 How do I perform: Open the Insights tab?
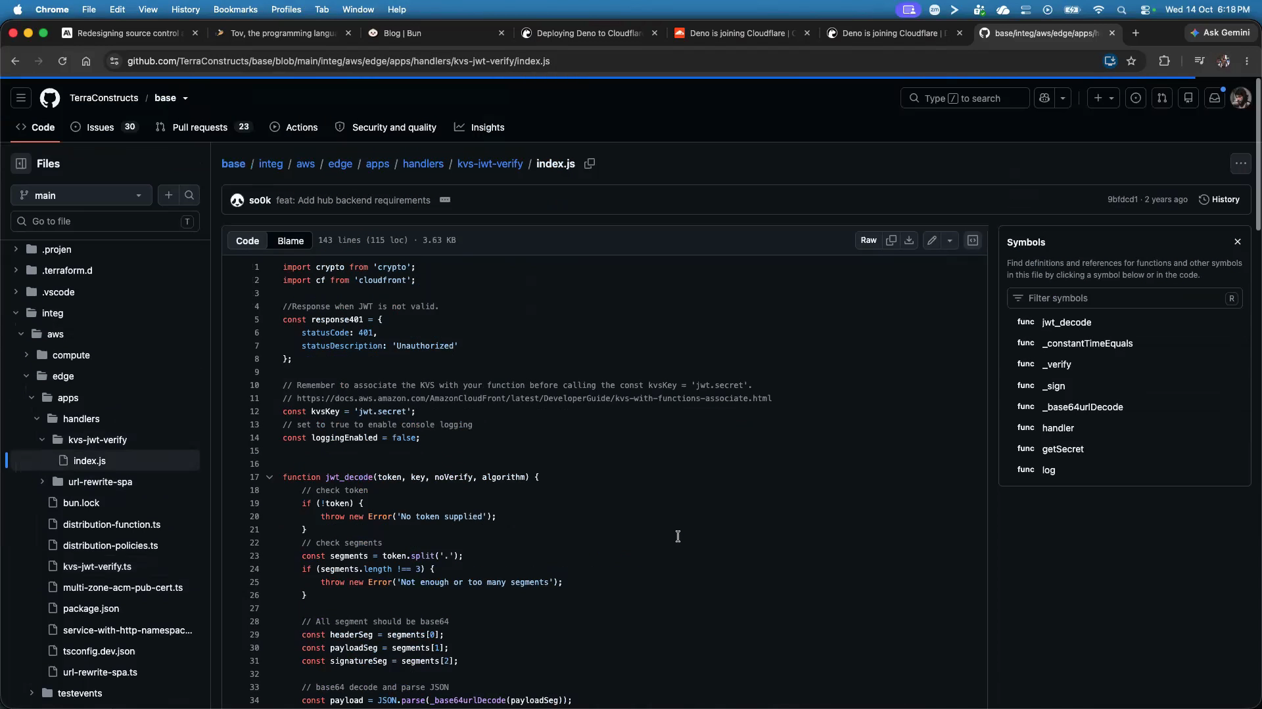tap(479, 127)
